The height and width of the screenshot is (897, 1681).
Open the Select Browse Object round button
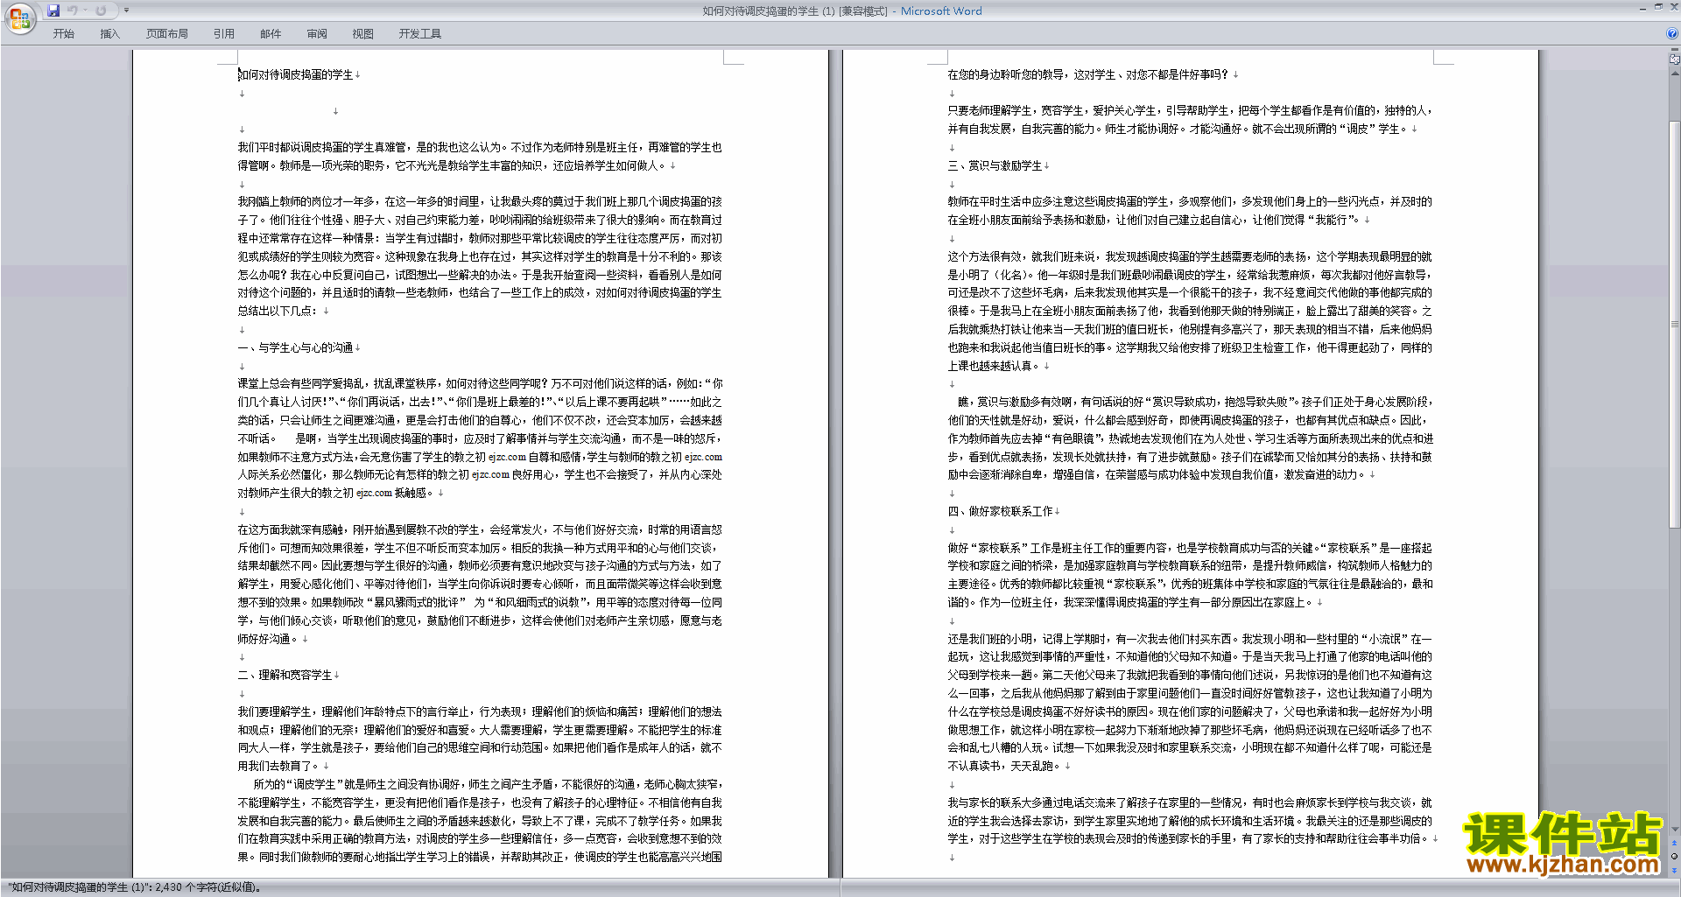[x=1674, y=857]
